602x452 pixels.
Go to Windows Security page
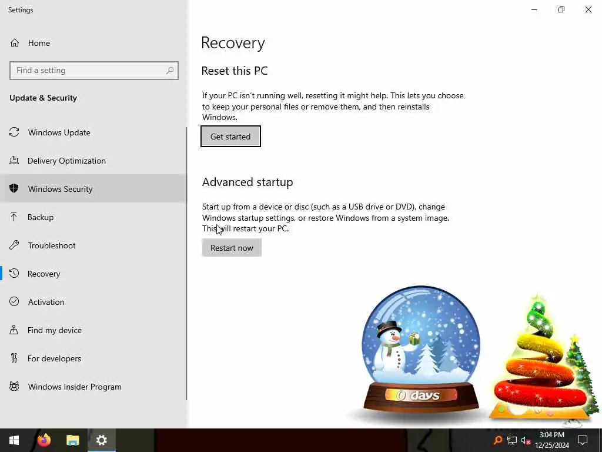[93, 189]
